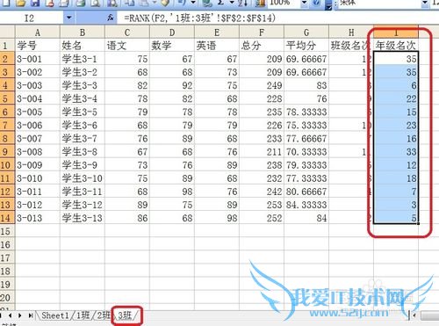This screenshot has width=439, height=326.
Task: Open the Chart Wizard icon
Action: pyautogui.click(x=259, y=3)
